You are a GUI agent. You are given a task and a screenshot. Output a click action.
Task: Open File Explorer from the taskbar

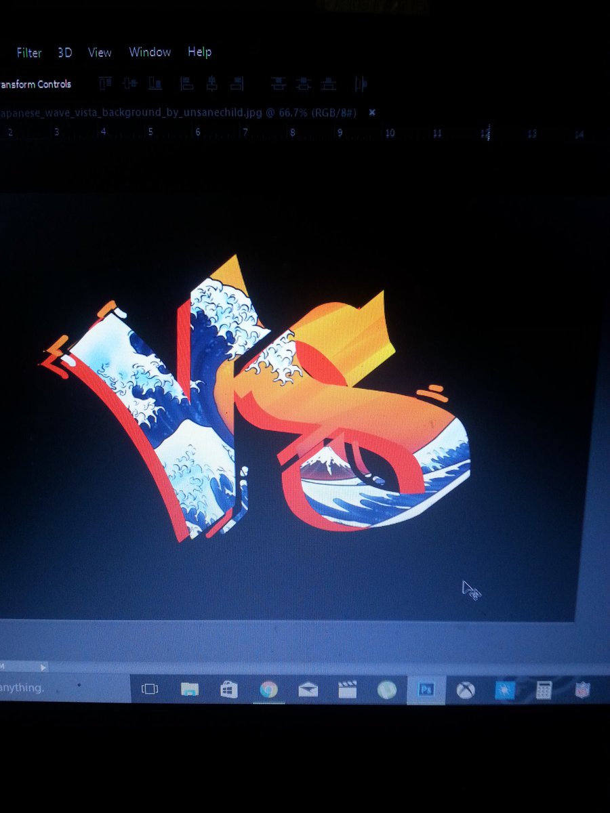190,690
